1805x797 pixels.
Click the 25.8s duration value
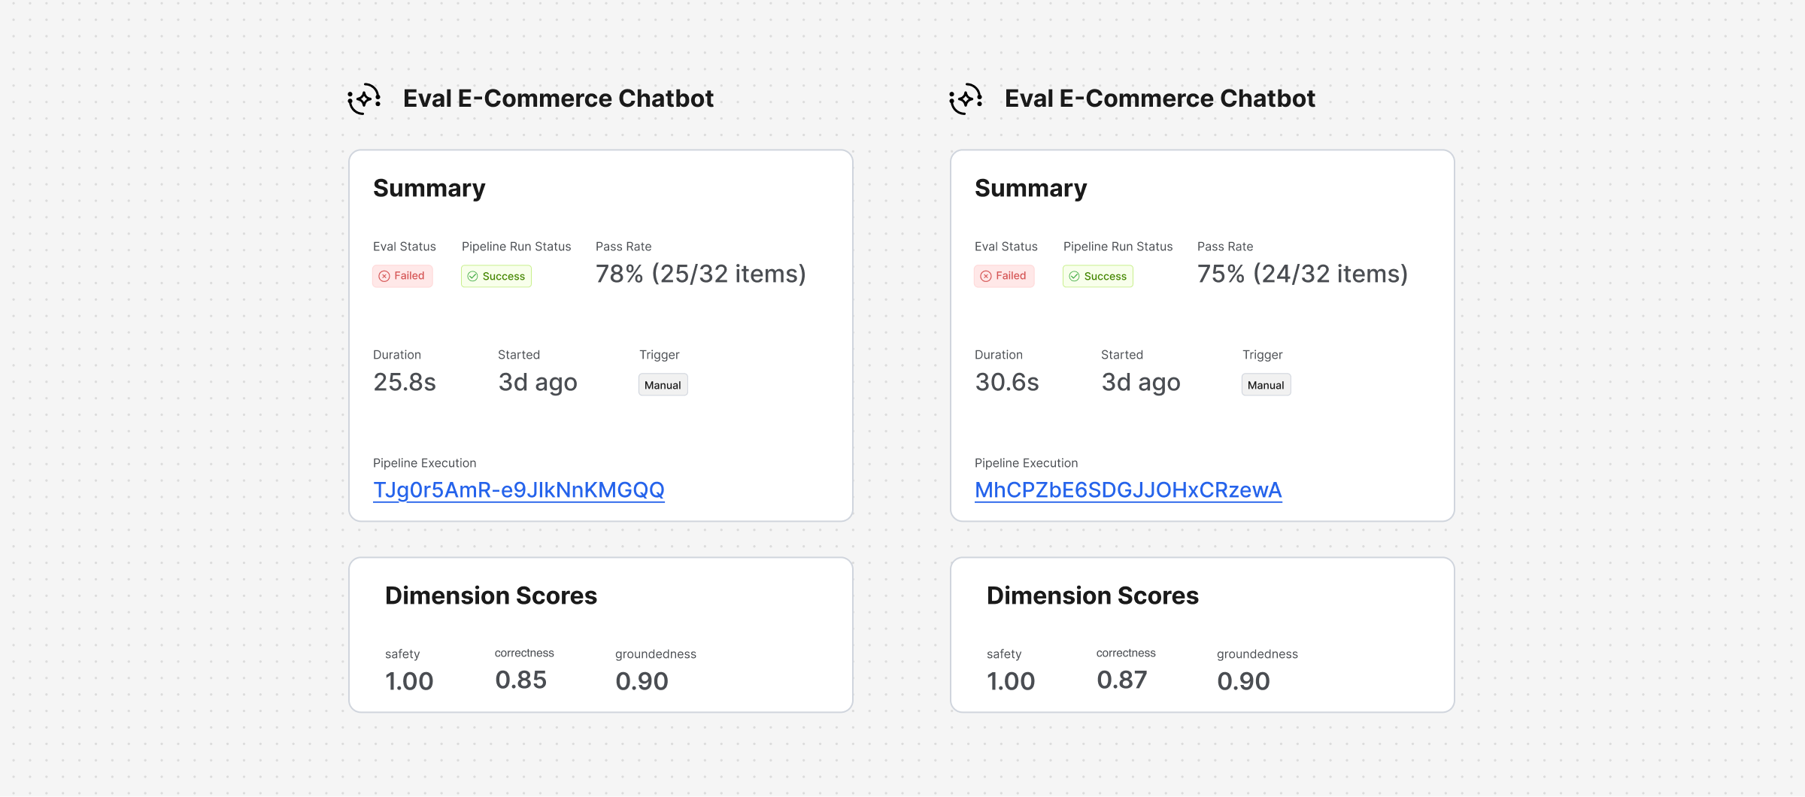point(405,382)
